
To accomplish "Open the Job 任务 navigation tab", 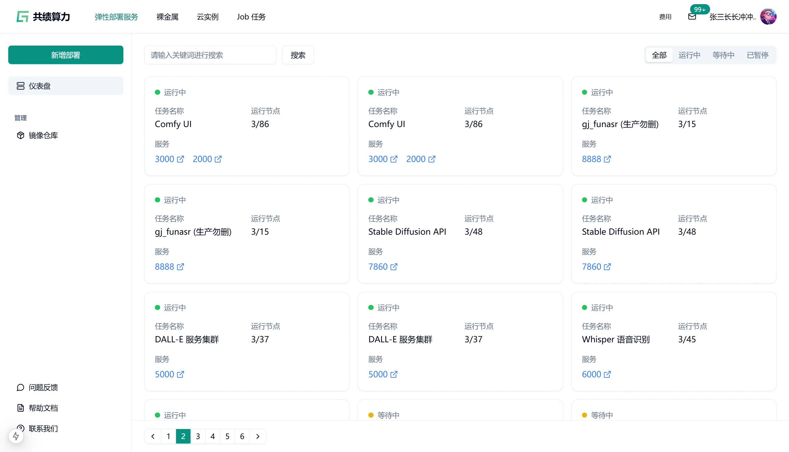I will tap(251, 17).
